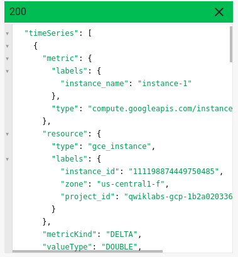Collapse the "resource" object fold arrow
238x257 pixels.
pos(8,134)
